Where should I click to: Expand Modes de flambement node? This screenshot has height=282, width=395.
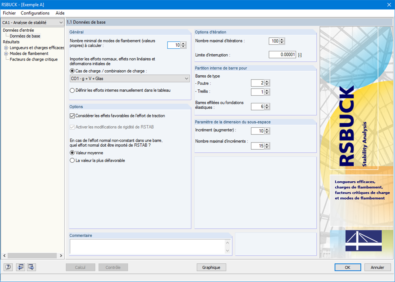(6, 54)
